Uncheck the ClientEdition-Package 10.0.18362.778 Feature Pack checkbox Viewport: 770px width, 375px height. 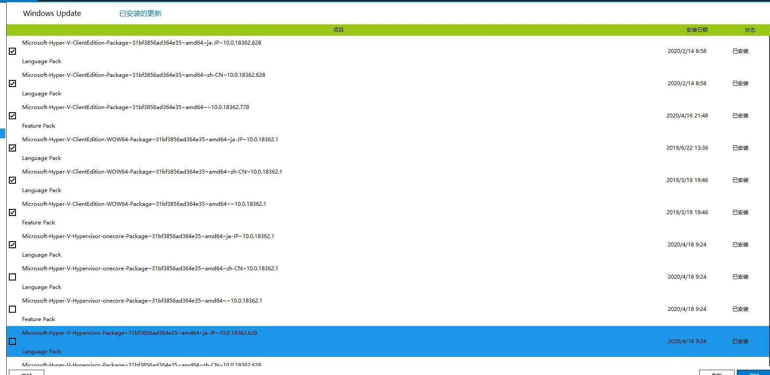(x=12, y=116)
